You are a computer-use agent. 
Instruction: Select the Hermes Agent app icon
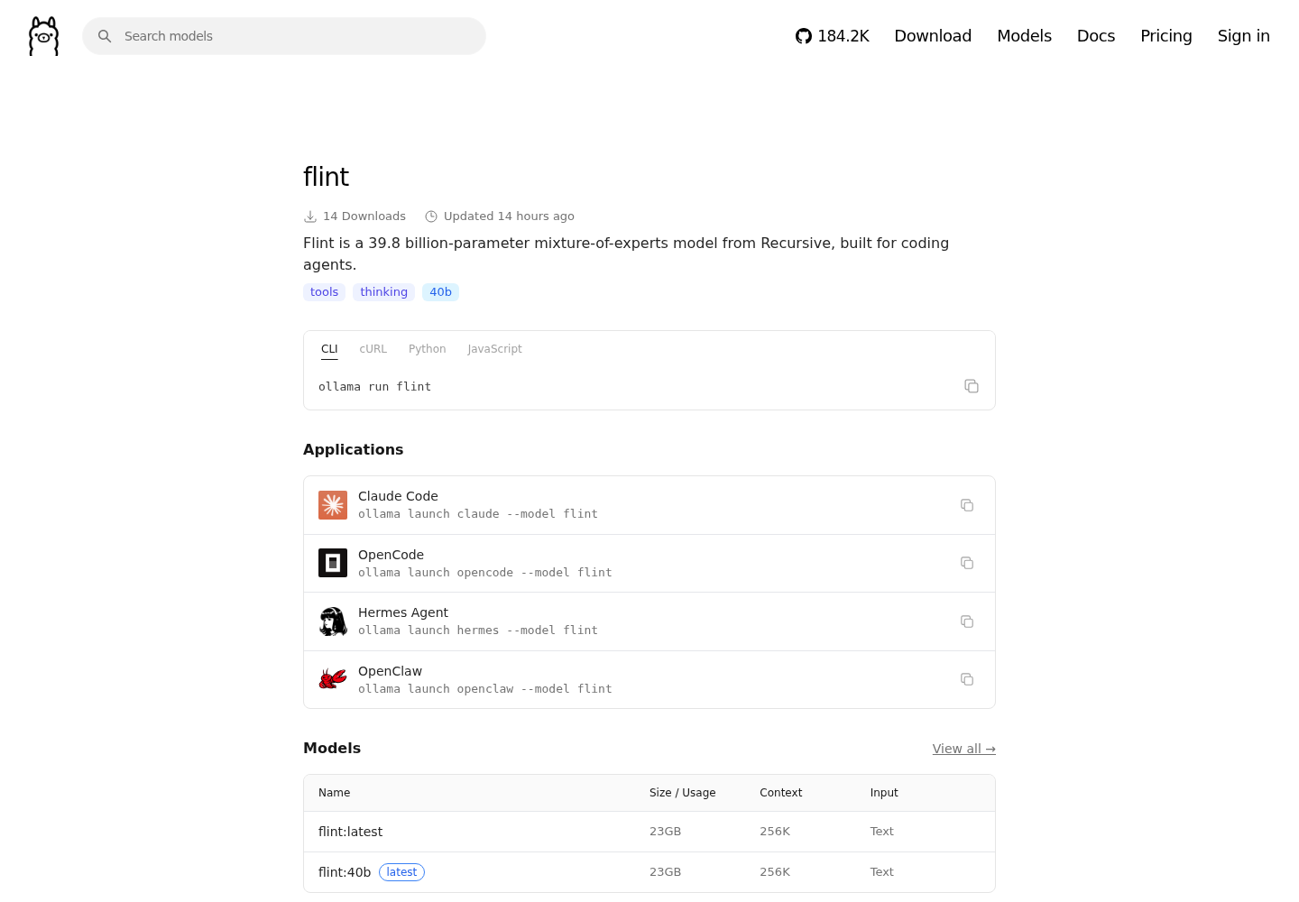[x=333, y=621]
